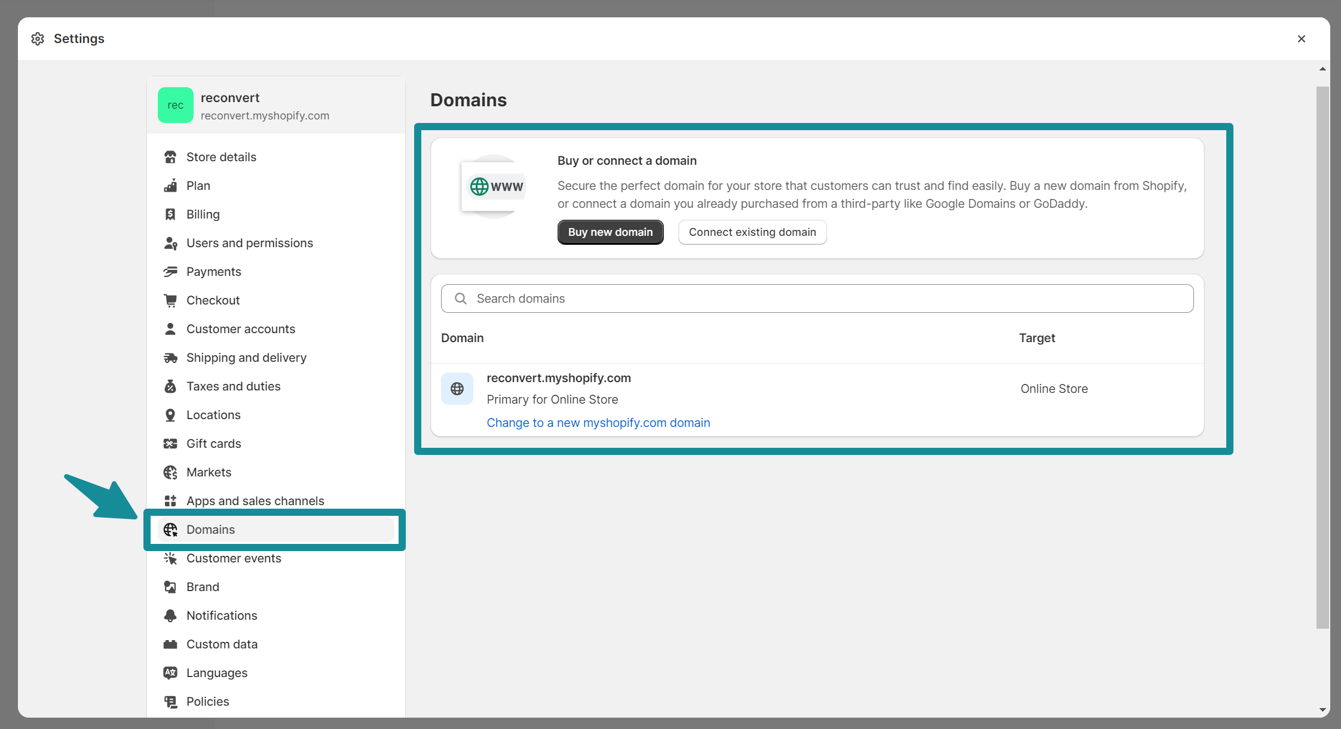
Task: Click the globe icon beside reconvert.myshopify.com
Action: (x=457, y=388)
